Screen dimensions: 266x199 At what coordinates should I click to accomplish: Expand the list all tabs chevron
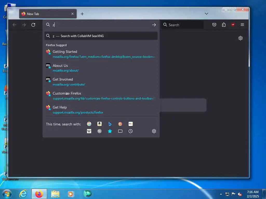207,14
